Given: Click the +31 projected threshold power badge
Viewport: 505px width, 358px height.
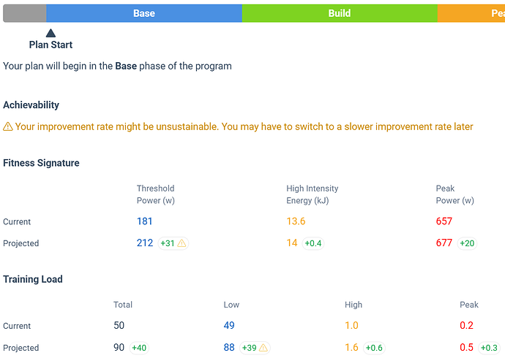Looking at the screenshot, I should click(173, 243).
